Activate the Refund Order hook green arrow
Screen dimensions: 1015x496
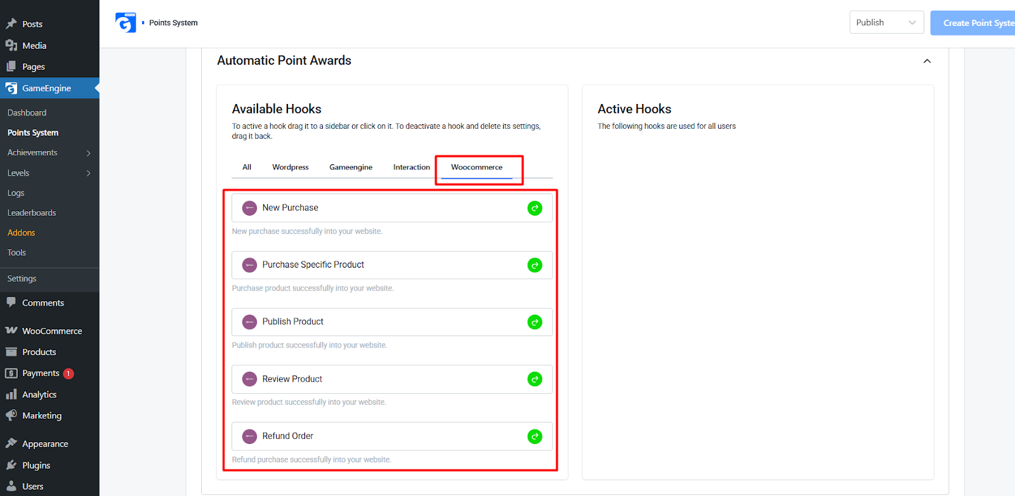point(535,436)
